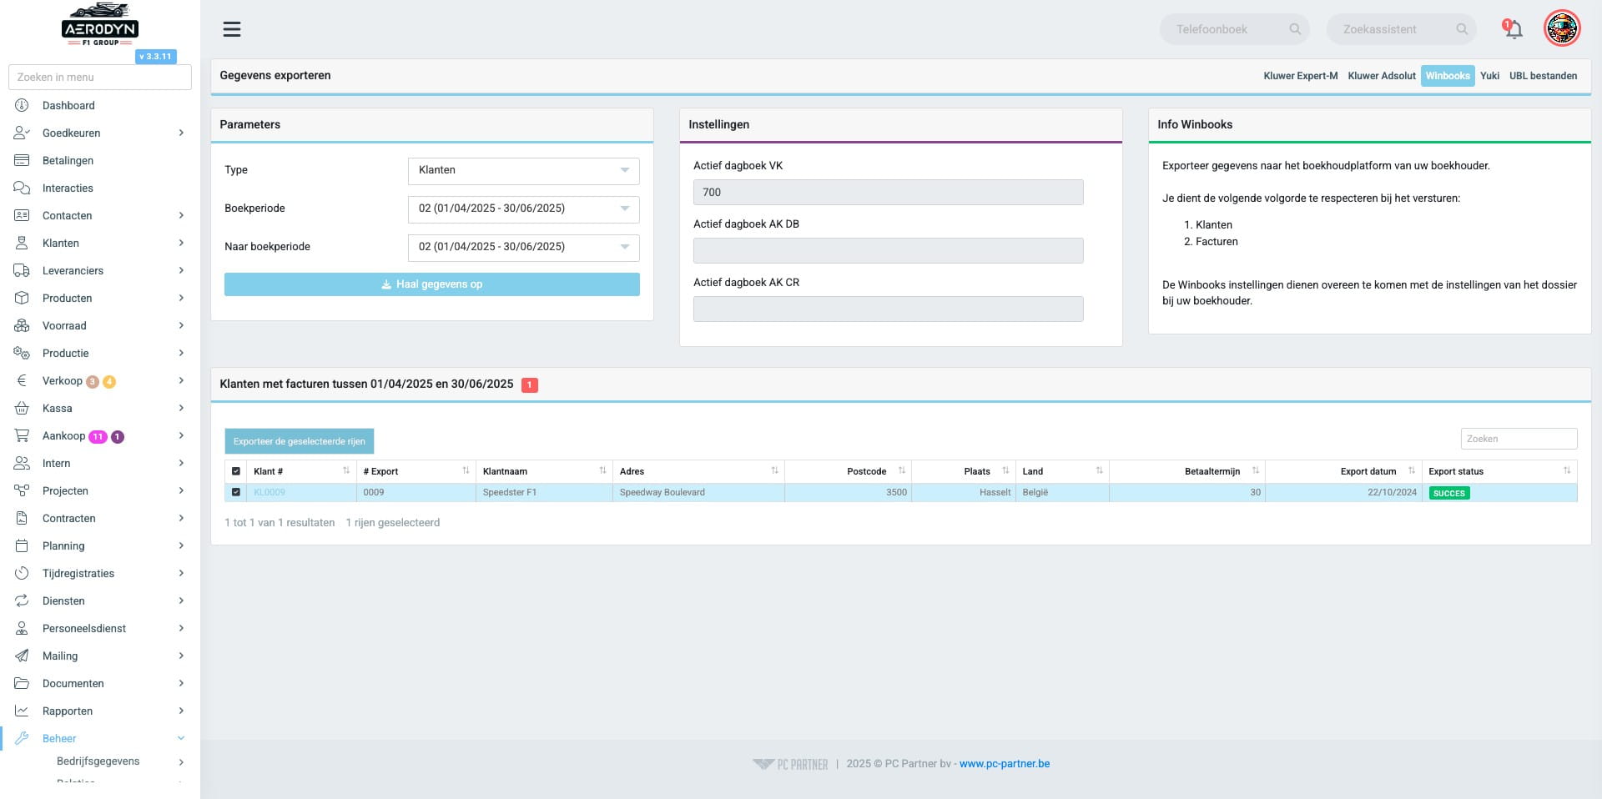Expand the Documenten menu chevron
This screenshot has width=1602, height=799.
click(181, 683)
